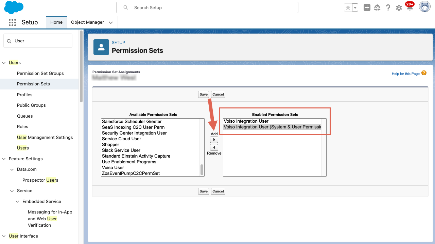Open the App Launcher grid icon
The height and width of the screenshot is (244, 435).
(12, 22)
